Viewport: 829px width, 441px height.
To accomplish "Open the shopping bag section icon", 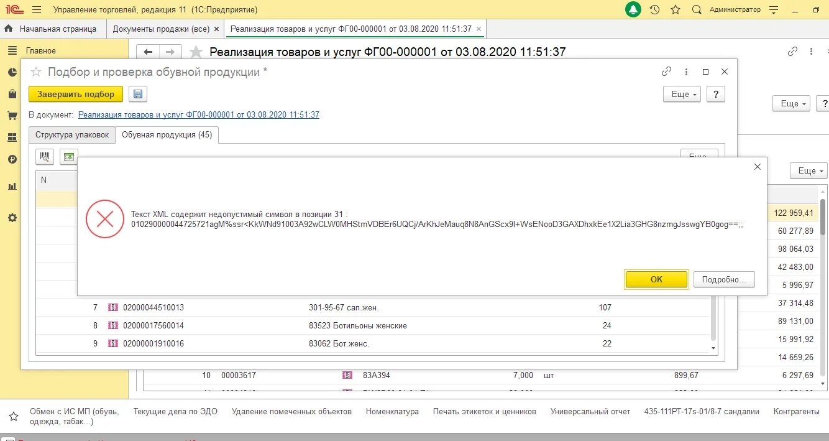I will (12, 94).
